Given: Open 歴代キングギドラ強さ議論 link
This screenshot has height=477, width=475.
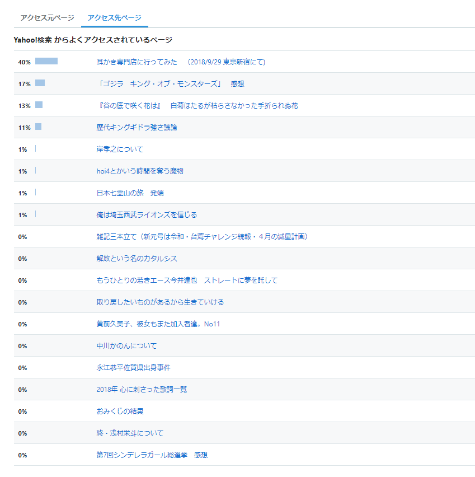Looking at the screenshot, I should click(137, 128).
